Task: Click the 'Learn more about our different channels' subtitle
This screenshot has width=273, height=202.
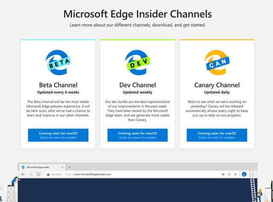Action: 137,25
